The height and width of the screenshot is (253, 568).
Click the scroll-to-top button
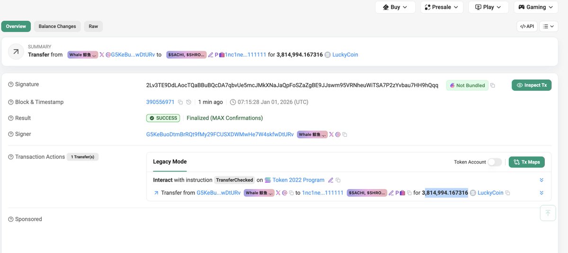click(x=548, y=213)
